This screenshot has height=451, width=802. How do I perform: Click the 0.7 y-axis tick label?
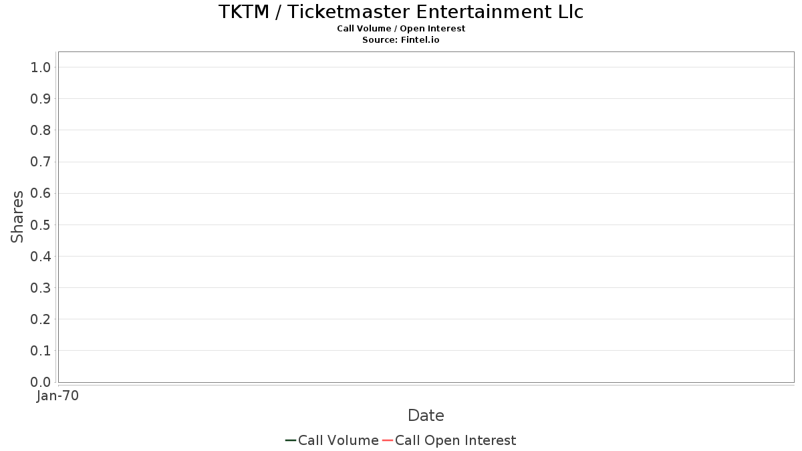click(41, 162)
